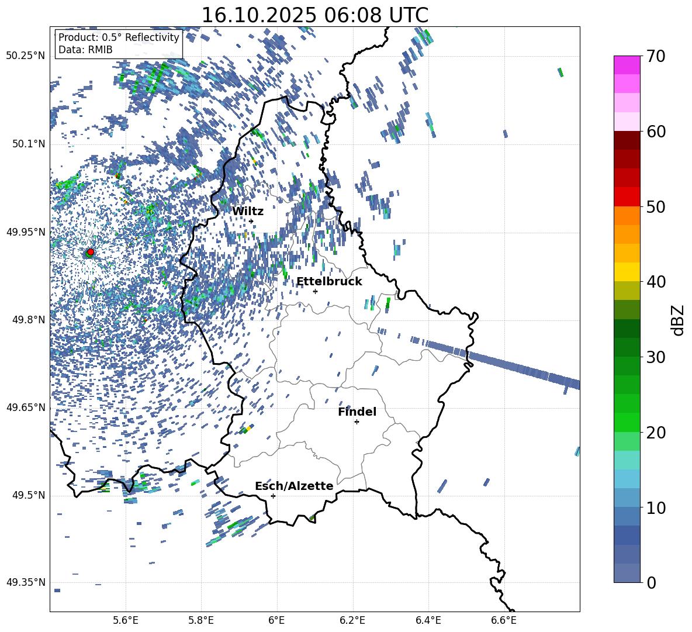Viewport: 692px width, 632px height.
Task: Click the bright green colorbar segment at 20
Action: coord(627,422)
